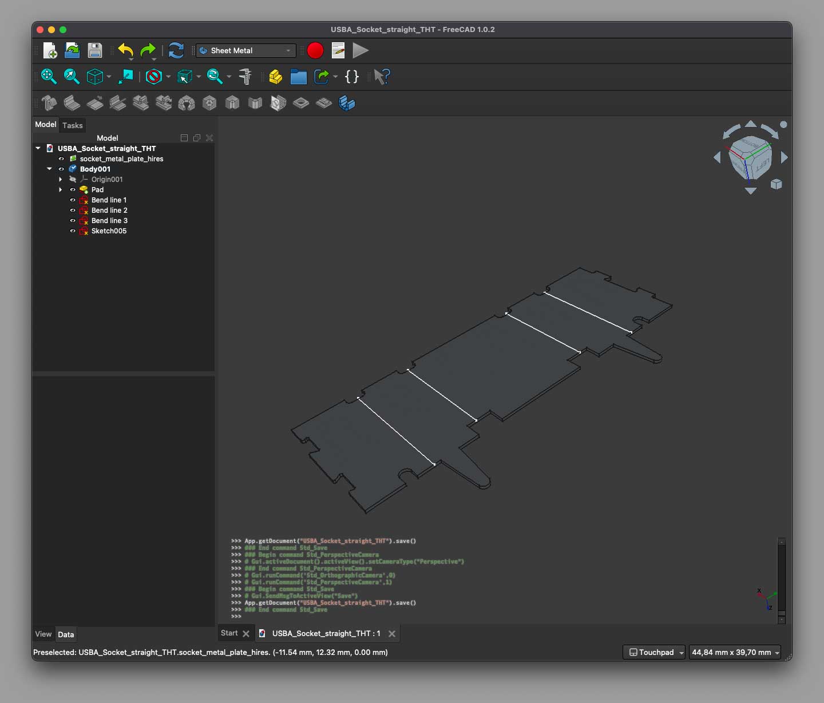Switch to the Tasks tab
The width and height of the screenshot is (824, 703).
(73, 125)
